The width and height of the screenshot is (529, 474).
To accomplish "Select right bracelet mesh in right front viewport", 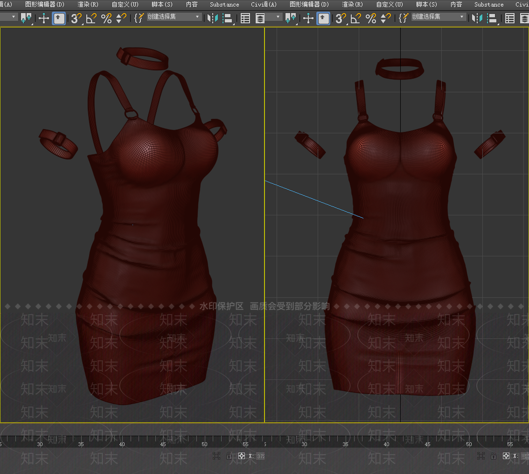I will (x=490, y=144).
